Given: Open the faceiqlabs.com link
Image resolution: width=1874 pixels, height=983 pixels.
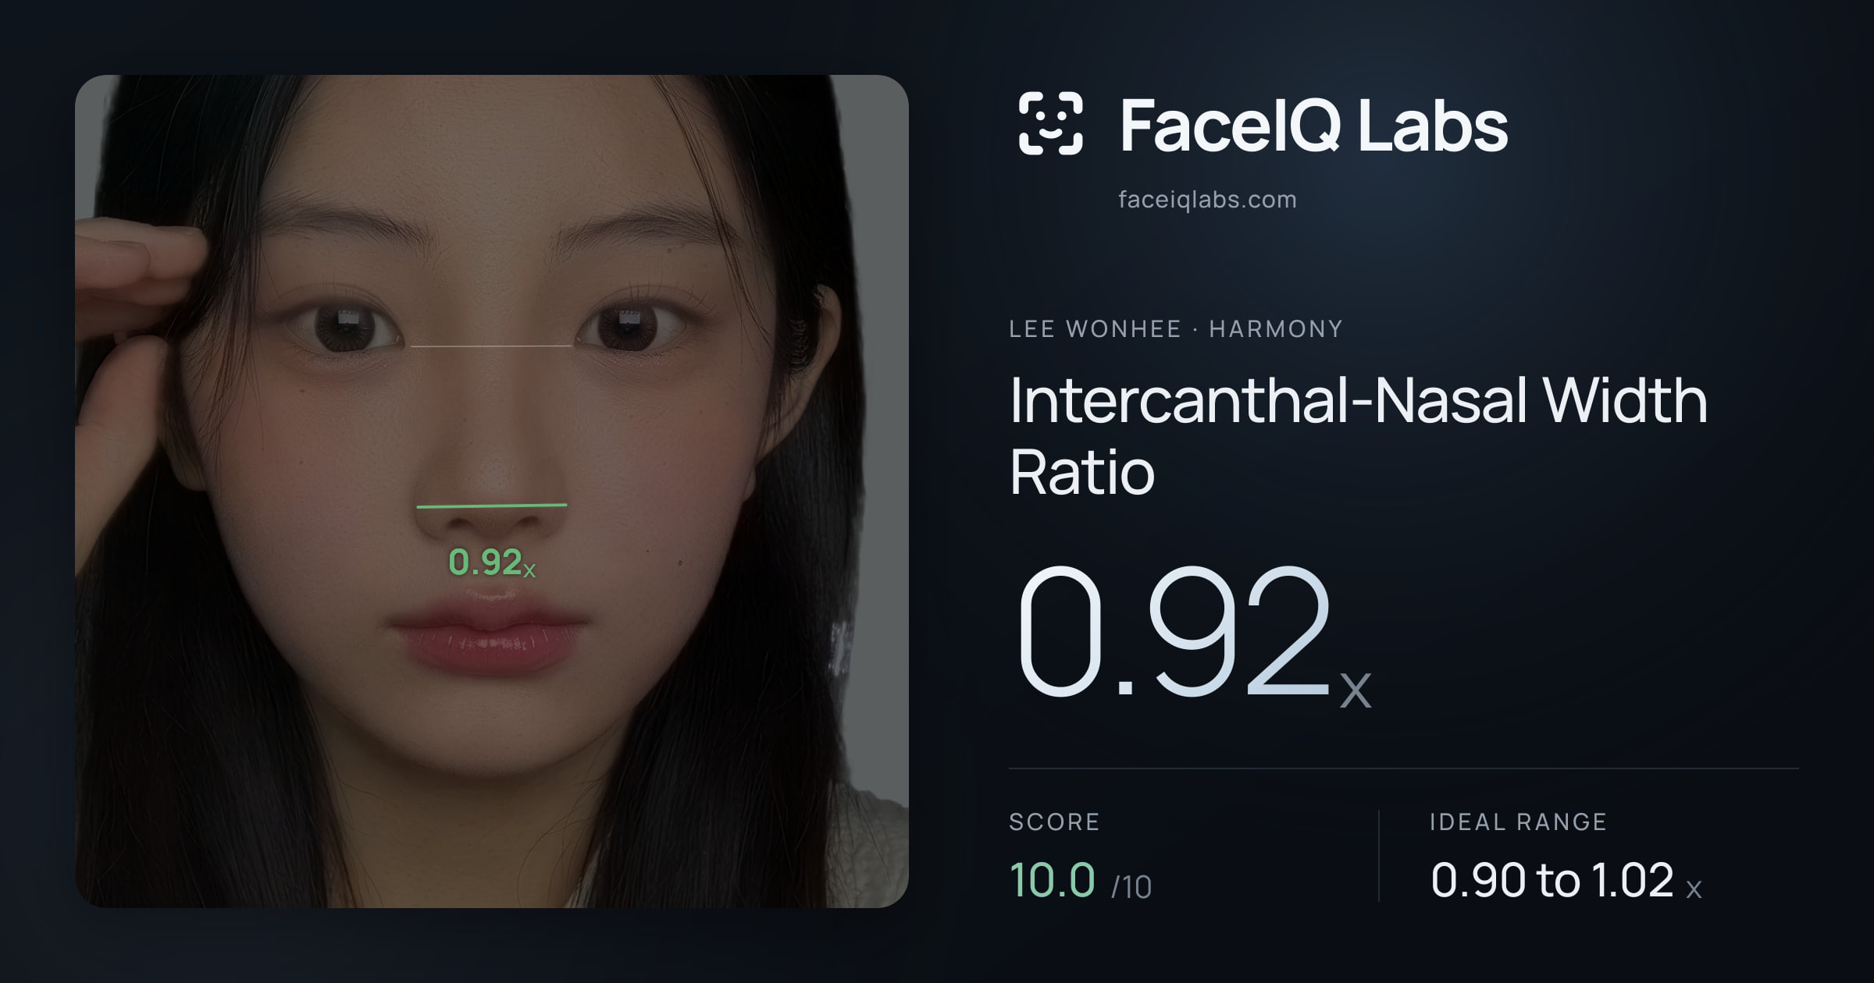Looking at the screenshot, I should [1207, 200].
